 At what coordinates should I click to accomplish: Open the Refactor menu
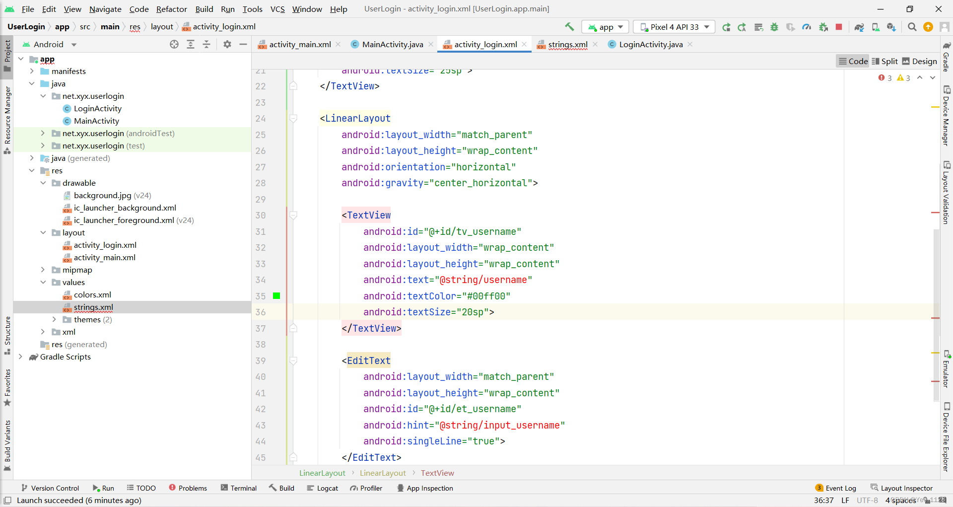[x=172, y=9]
